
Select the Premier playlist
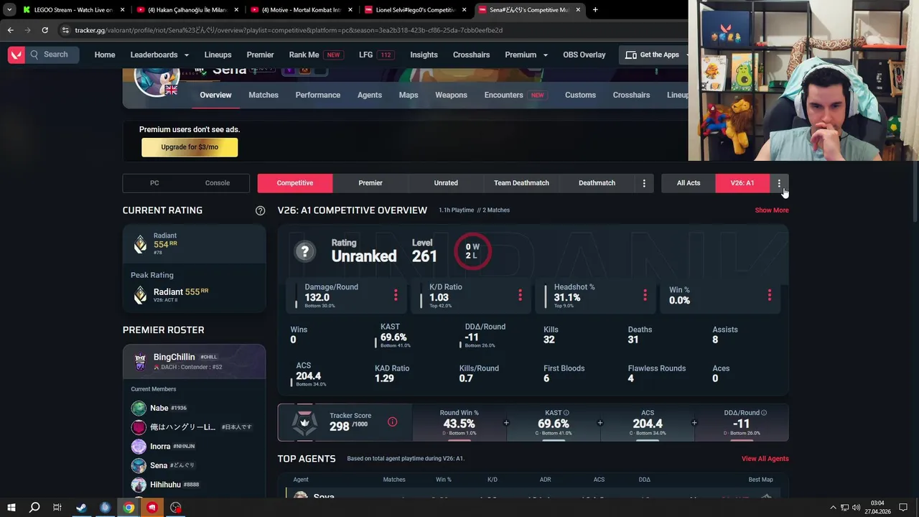pyautogui.click(x=370, y=183)
